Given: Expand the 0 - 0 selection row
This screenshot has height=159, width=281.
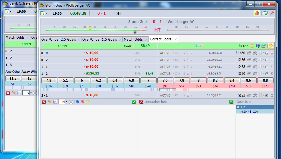Looking at the screenshot, I should 267,53.
